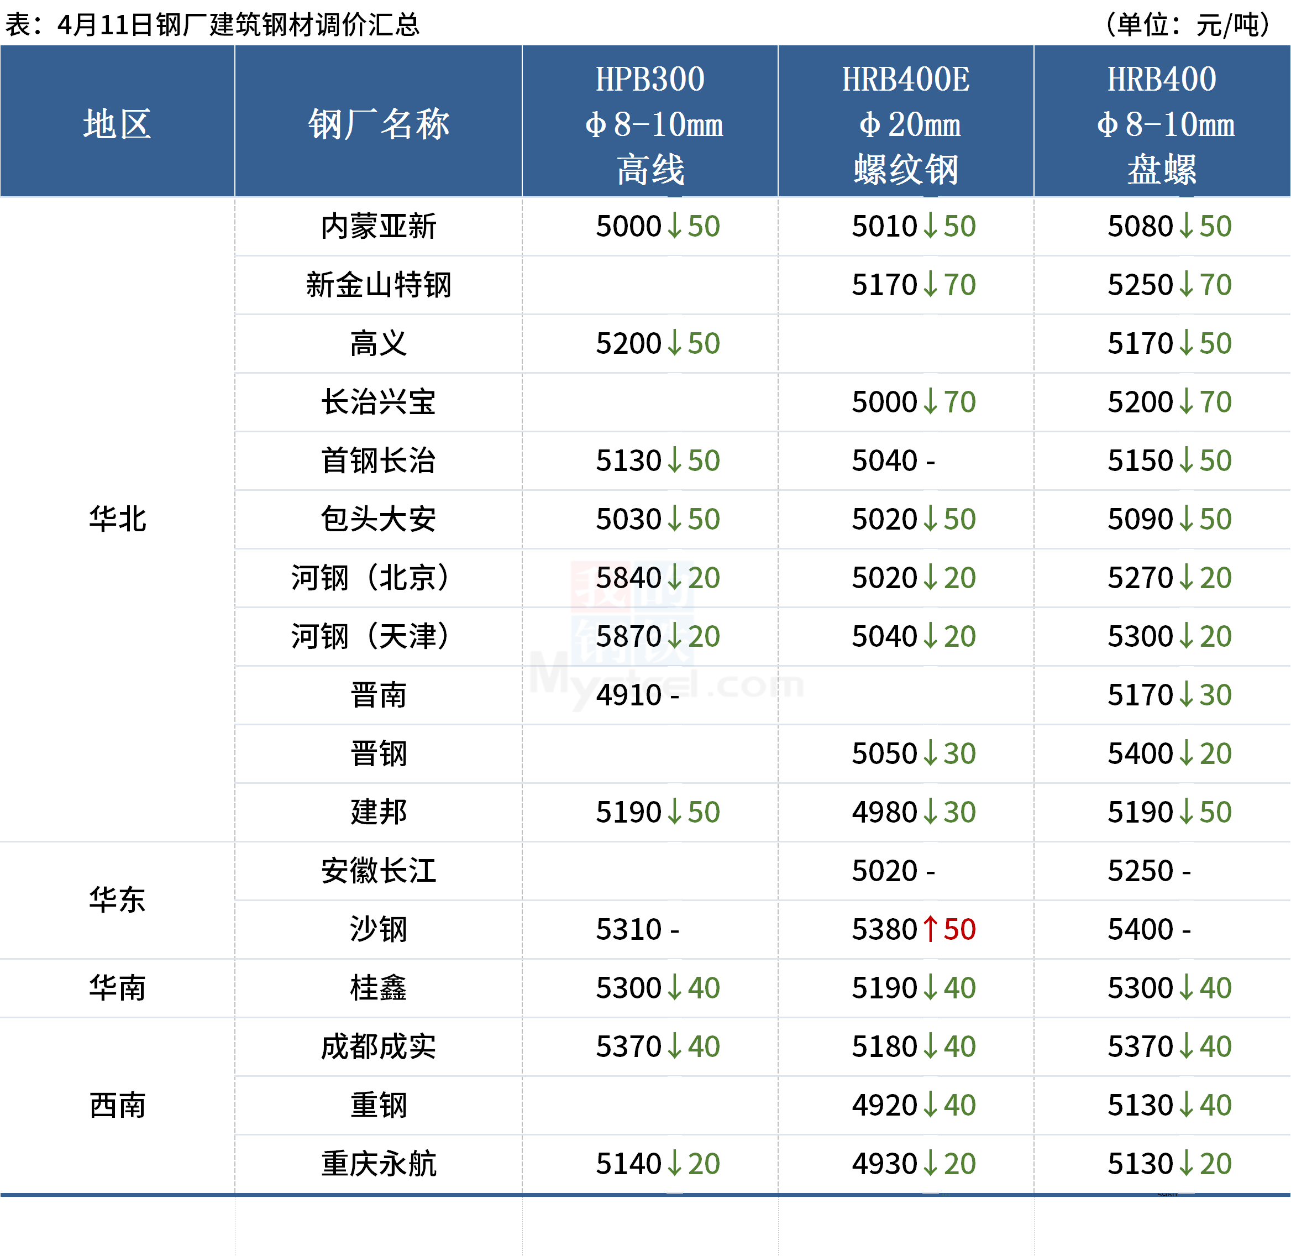Click the 内蒙亚新 mill name
1291x1256 pixels.
(x=379, y=226)
